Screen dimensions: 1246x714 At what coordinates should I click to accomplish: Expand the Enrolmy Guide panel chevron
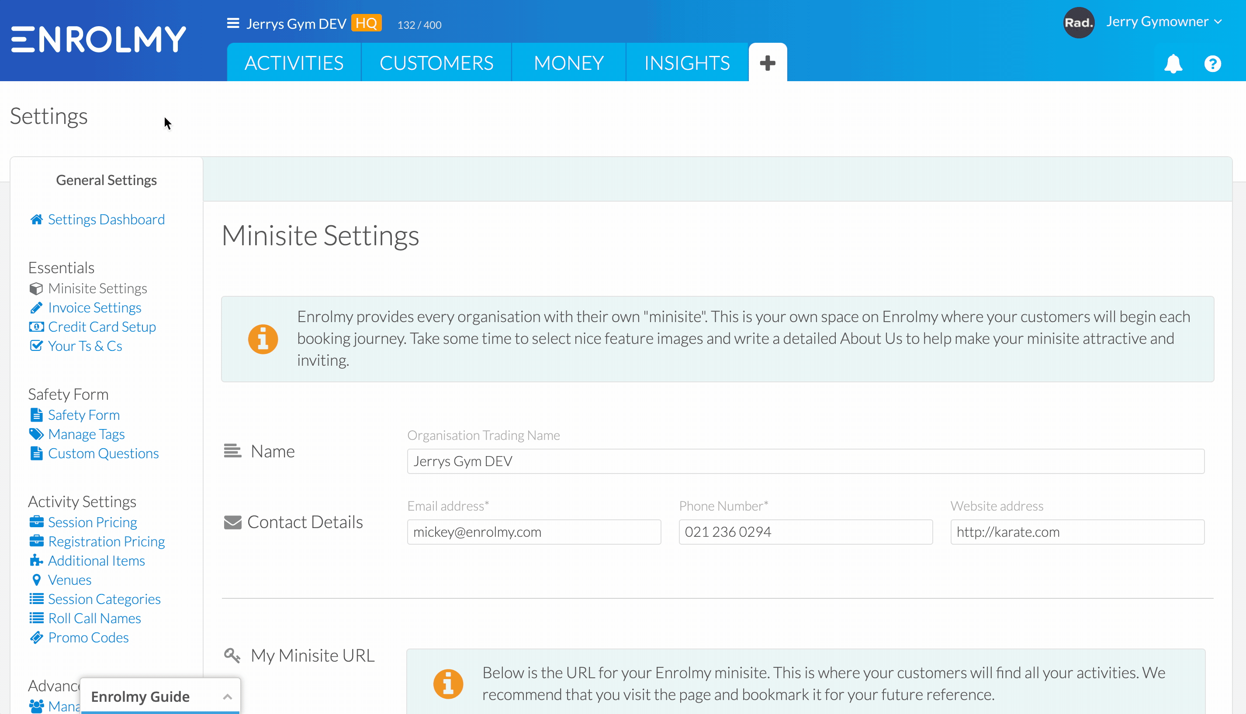point(227,697)
